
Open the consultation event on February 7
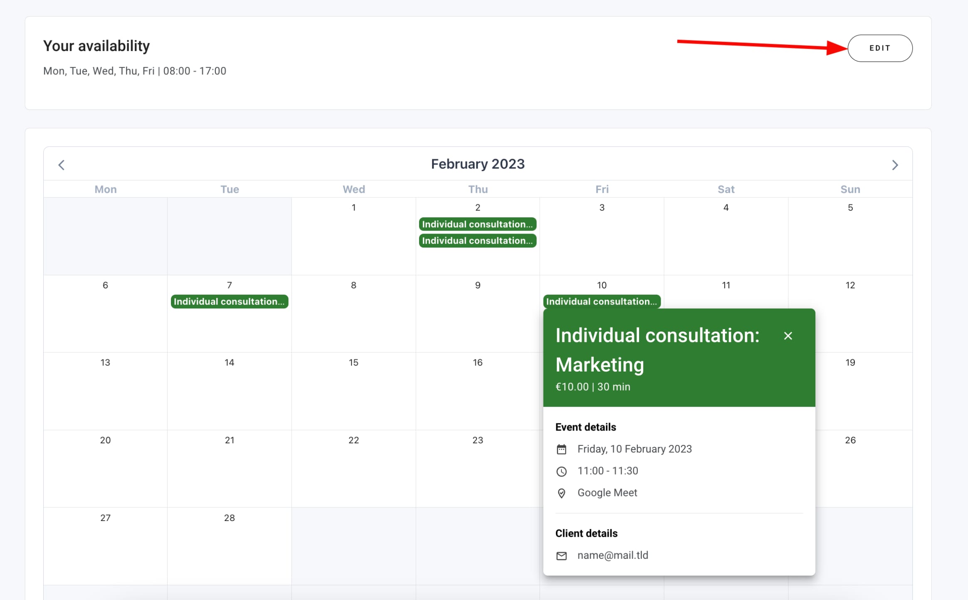[229, 302]
